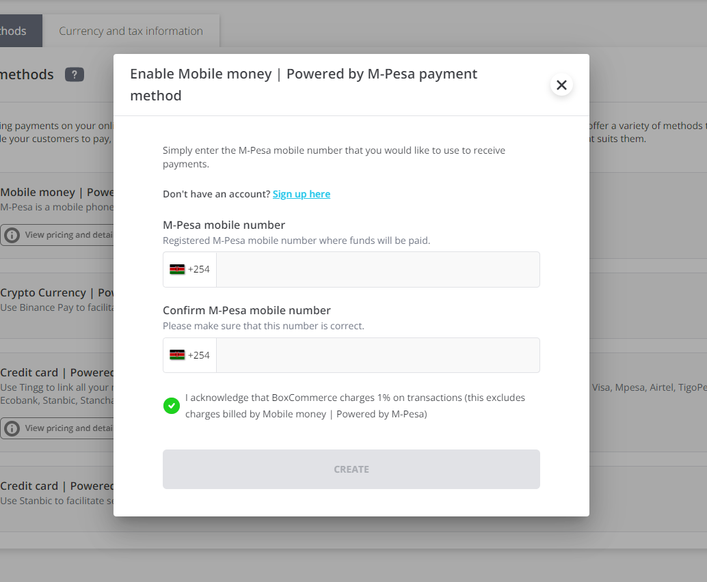
Task: Focus the Confirm M-Pesa mobile number input
Action: click(377, 355)
